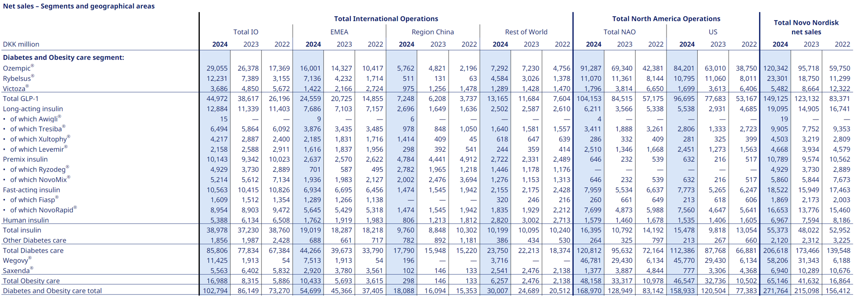The height and width of the screenshot is (296, 856).
Task: Click the 'Victoza' row label
Action: 16,88
